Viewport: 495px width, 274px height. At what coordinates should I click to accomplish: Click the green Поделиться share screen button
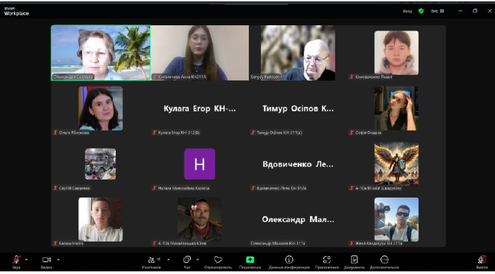point(250,262)
